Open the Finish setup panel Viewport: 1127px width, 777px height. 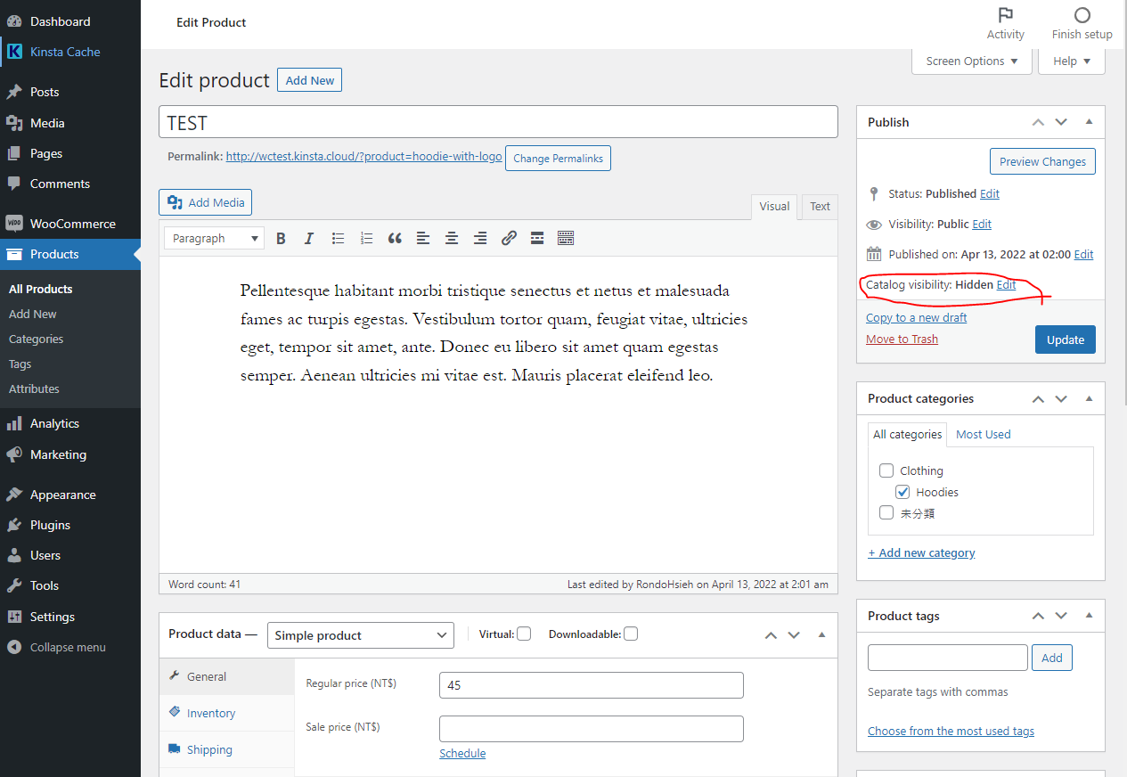pyautogui.click(x=1082, y=24)
